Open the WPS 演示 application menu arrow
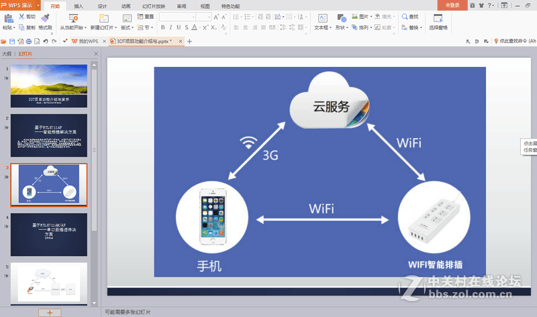Image resolution: width=537 pixels, height=317 pixels. 38,5
